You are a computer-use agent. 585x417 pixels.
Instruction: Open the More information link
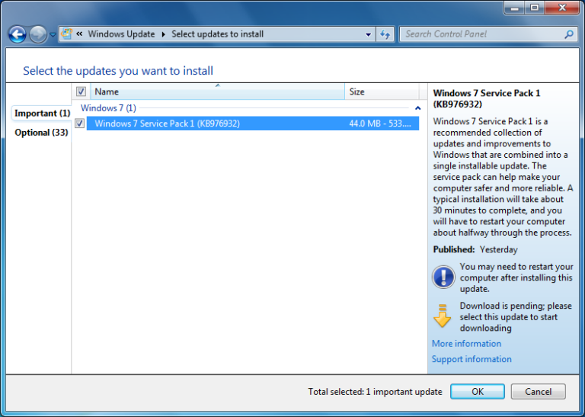click(466, 344)
